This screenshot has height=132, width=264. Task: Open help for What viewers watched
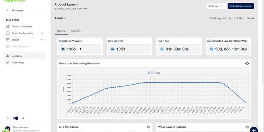[x=247, y=127]
